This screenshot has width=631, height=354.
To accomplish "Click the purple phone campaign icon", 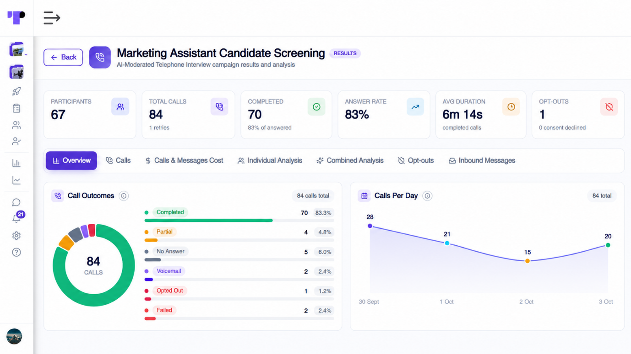I will 100,58.
